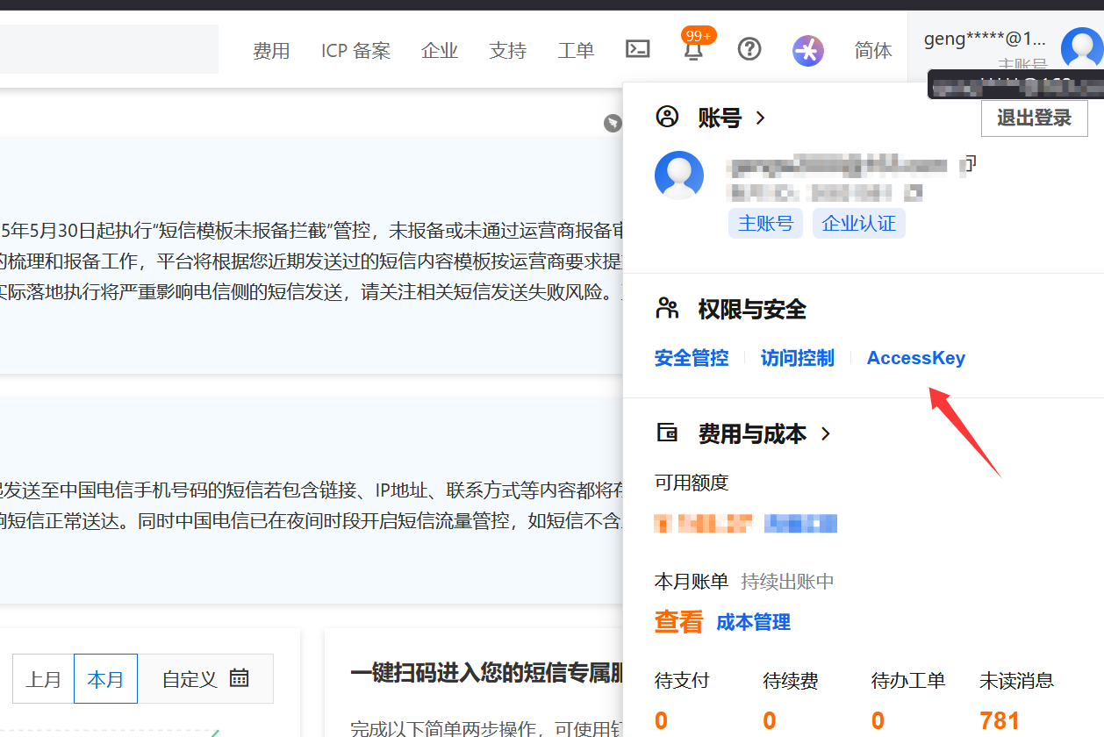Expand the 账号 section chevron
The width and height of the screenshot is (1104, 737).
pyautogui.click(x=761, y=118)
